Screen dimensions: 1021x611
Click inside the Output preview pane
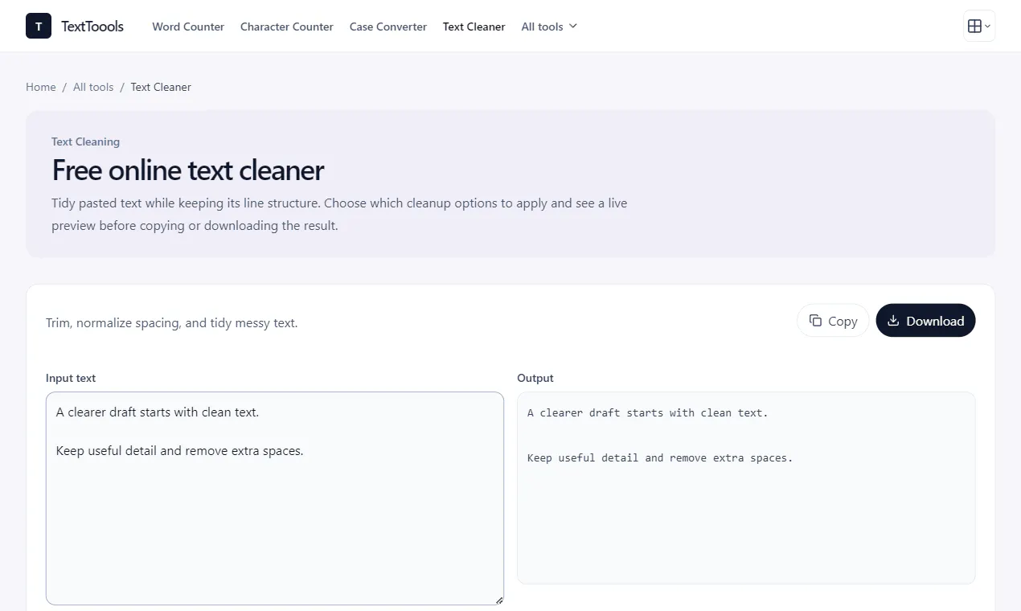[746, 488]
